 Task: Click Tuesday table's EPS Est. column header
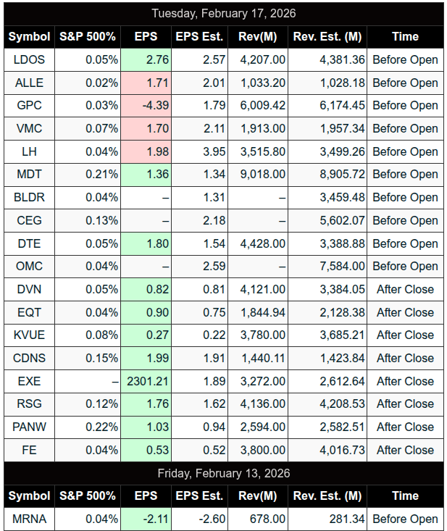pyautogui.click(x=199, y=36)
